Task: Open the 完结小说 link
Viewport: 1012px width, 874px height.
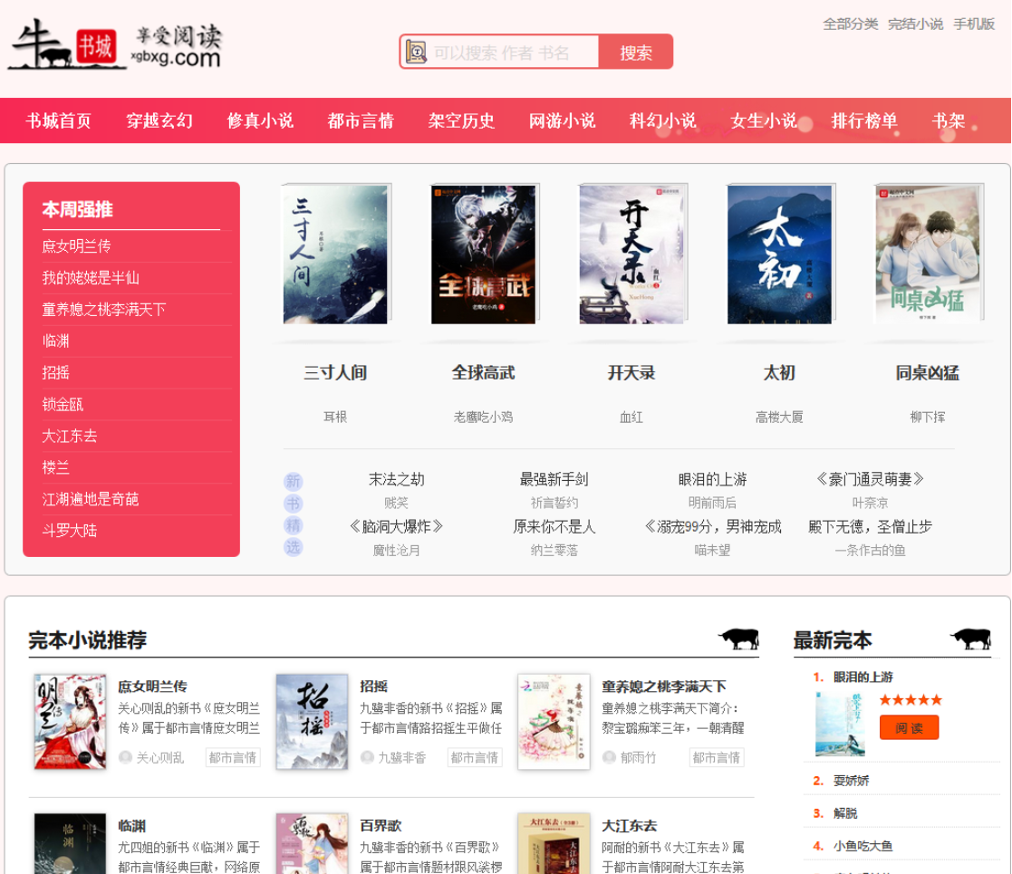Action: point(915,24)
